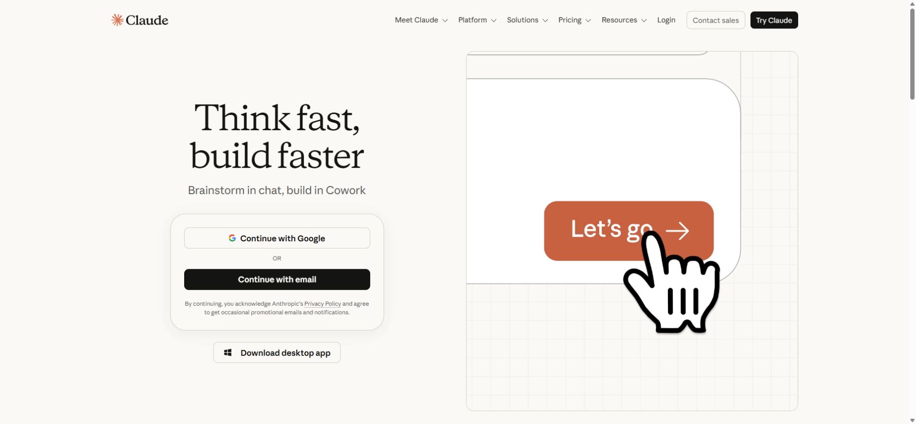Choose Continue with email

[277, 279]
